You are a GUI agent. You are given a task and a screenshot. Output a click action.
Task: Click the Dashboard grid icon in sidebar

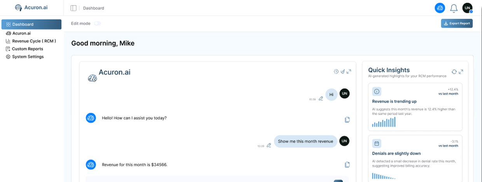pyautogui.click(x=8, y=24)
